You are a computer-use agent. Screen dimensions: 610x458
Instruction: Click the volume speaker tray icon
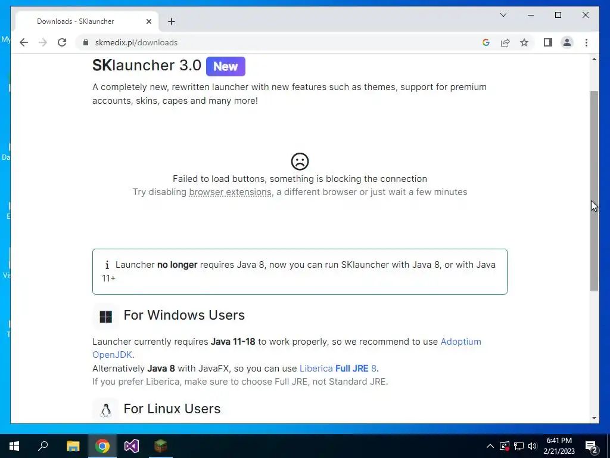coord(533,446)
